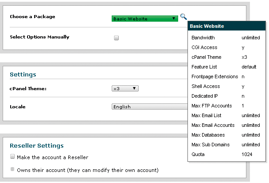Image resolution: width=269 pixels, height=183 pixels.
Task: Click the Locale field label
Action: click(x=18, y=107)
